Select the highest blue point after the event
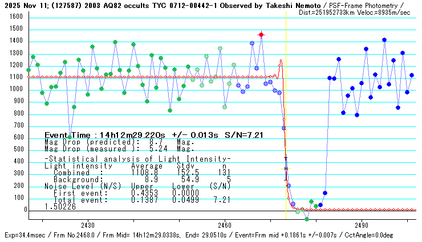This screenshot has width=422, height=242. click(384, 40)
